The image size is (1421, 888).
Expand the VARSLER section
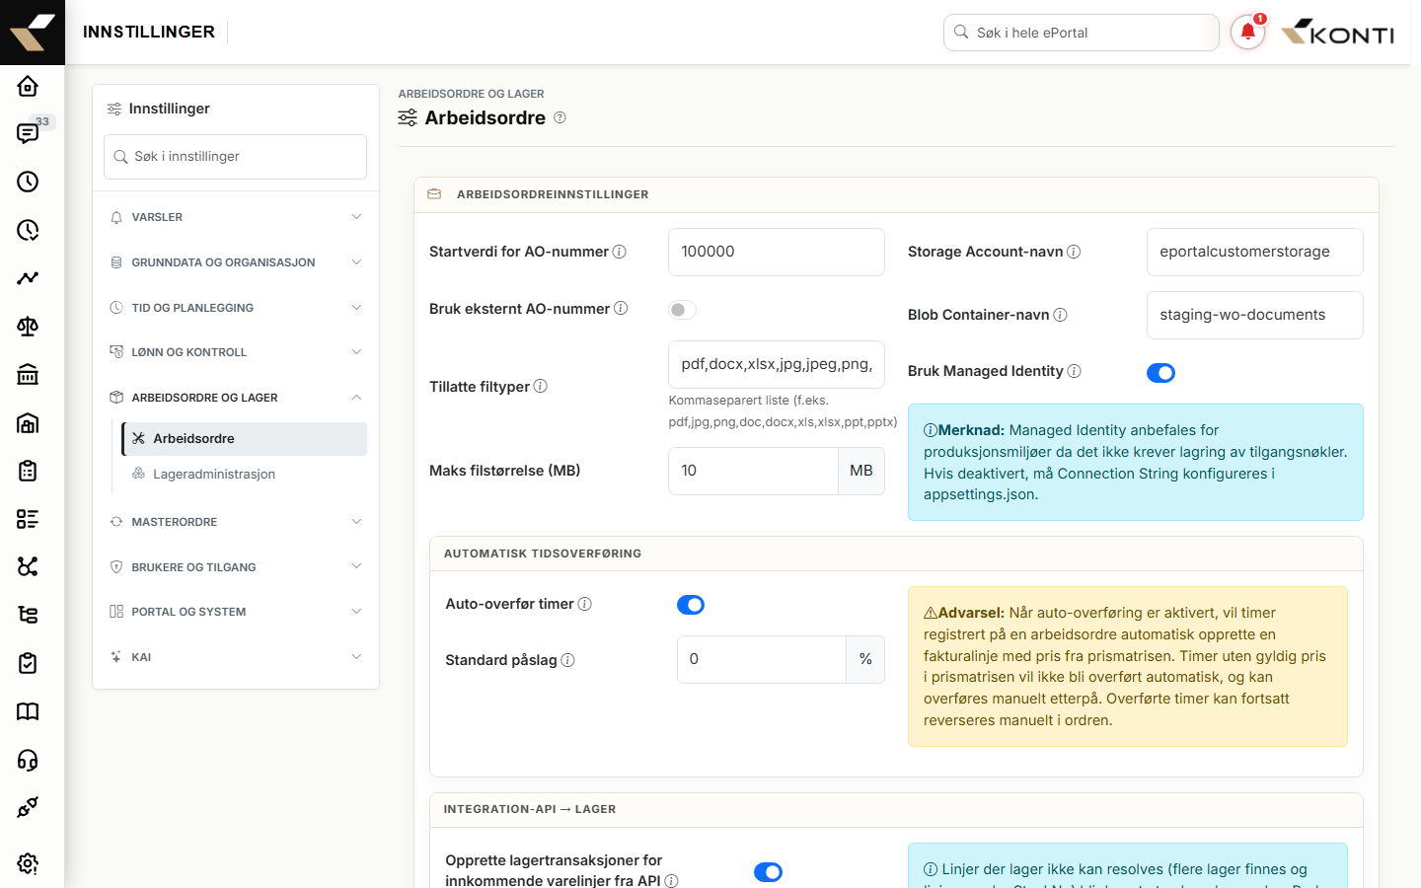[x=236, y=217]
